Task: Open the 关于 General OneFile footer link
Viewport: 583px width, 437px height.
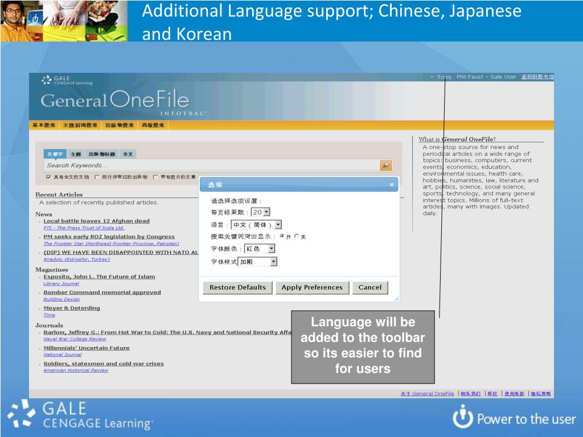Action: [x=427, y=394]
